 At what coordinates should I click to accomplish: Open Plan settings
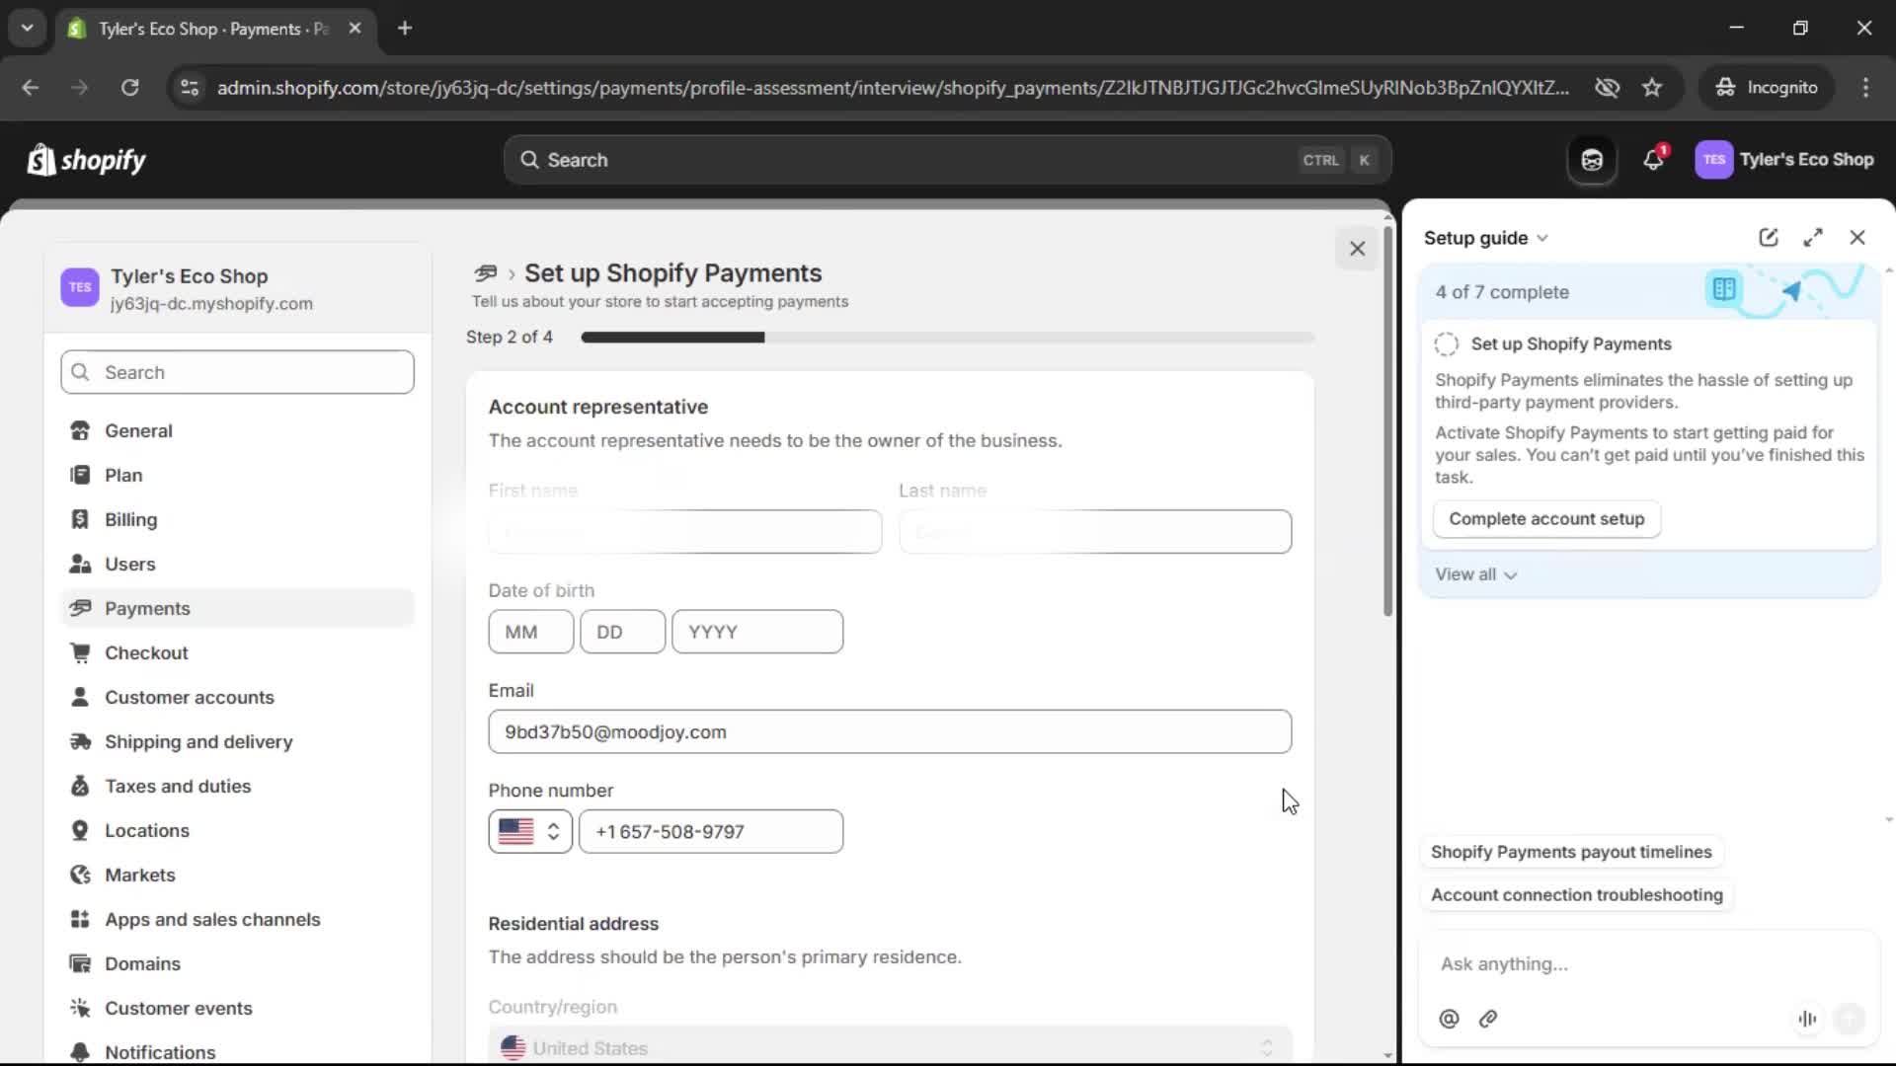237,476
